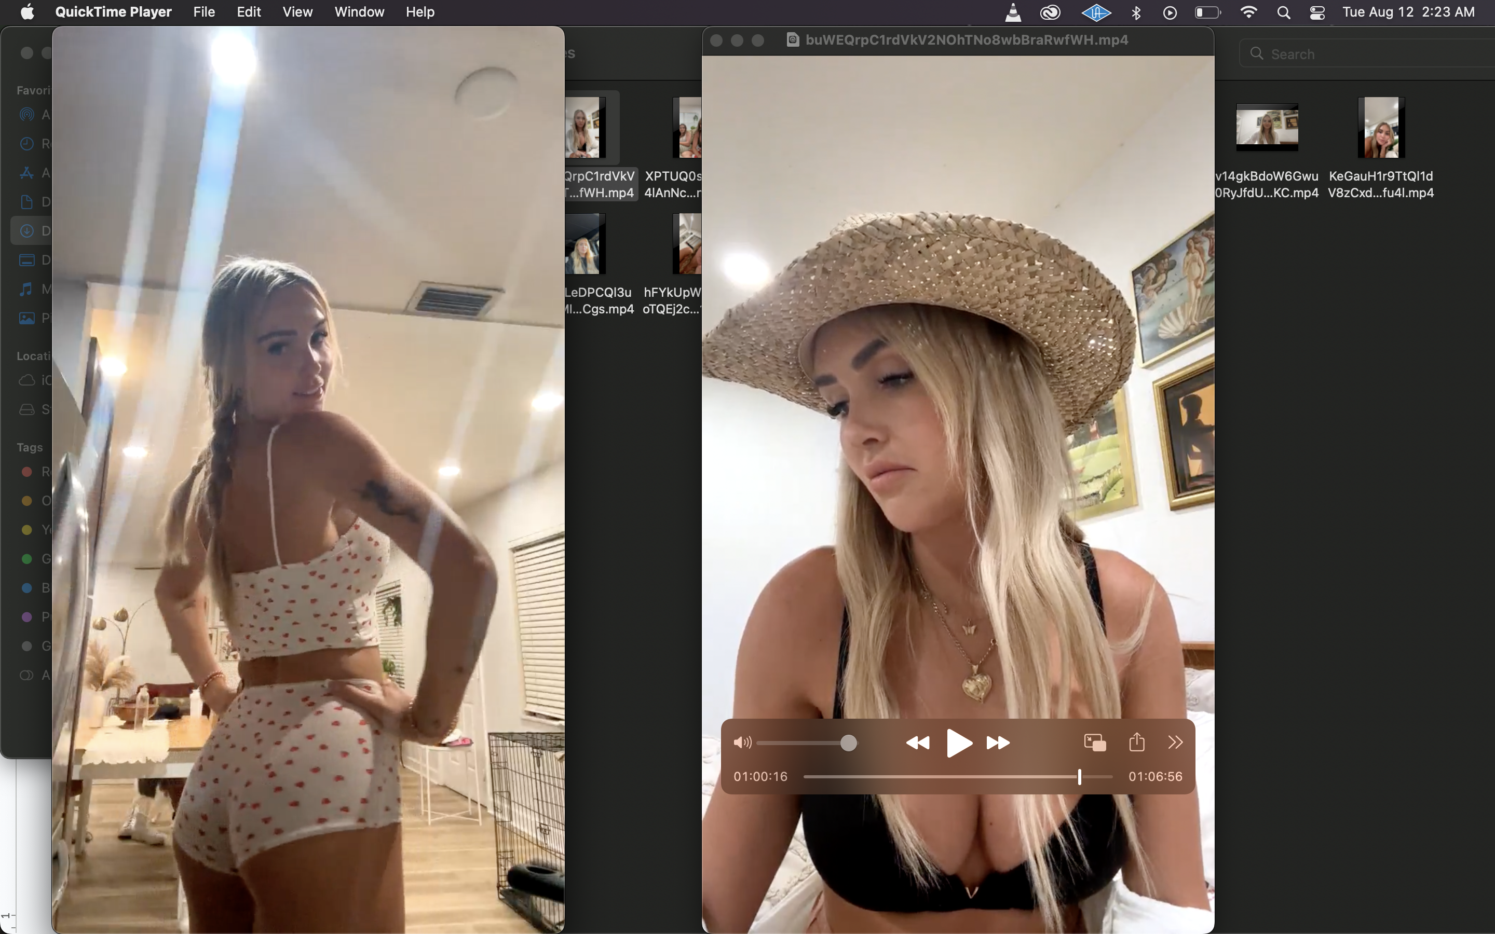This screenshot has width=1495, height=934.
Task: Mute audio with the speaker icon
Action: tap(742, 743)
